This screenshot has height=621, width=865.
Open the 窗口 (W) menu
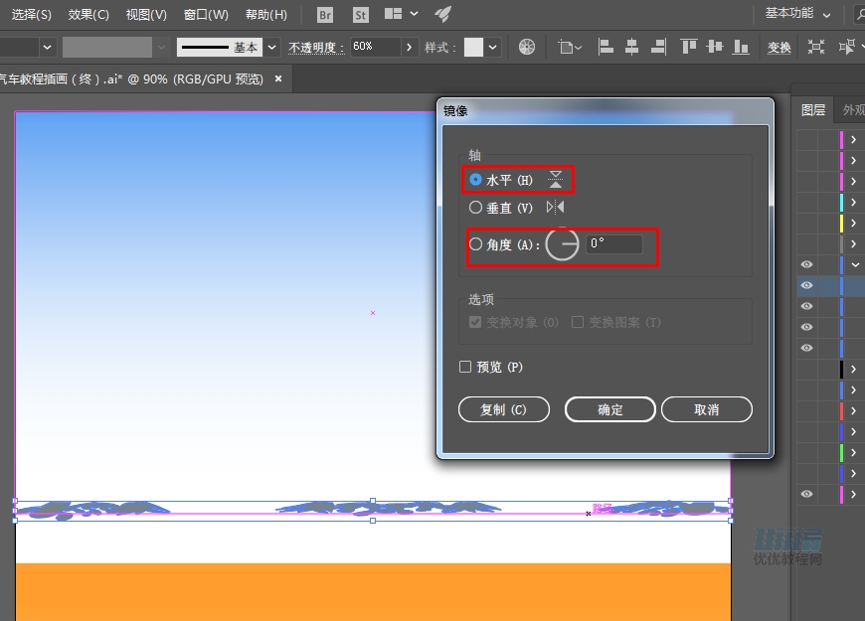pos(205,15)
